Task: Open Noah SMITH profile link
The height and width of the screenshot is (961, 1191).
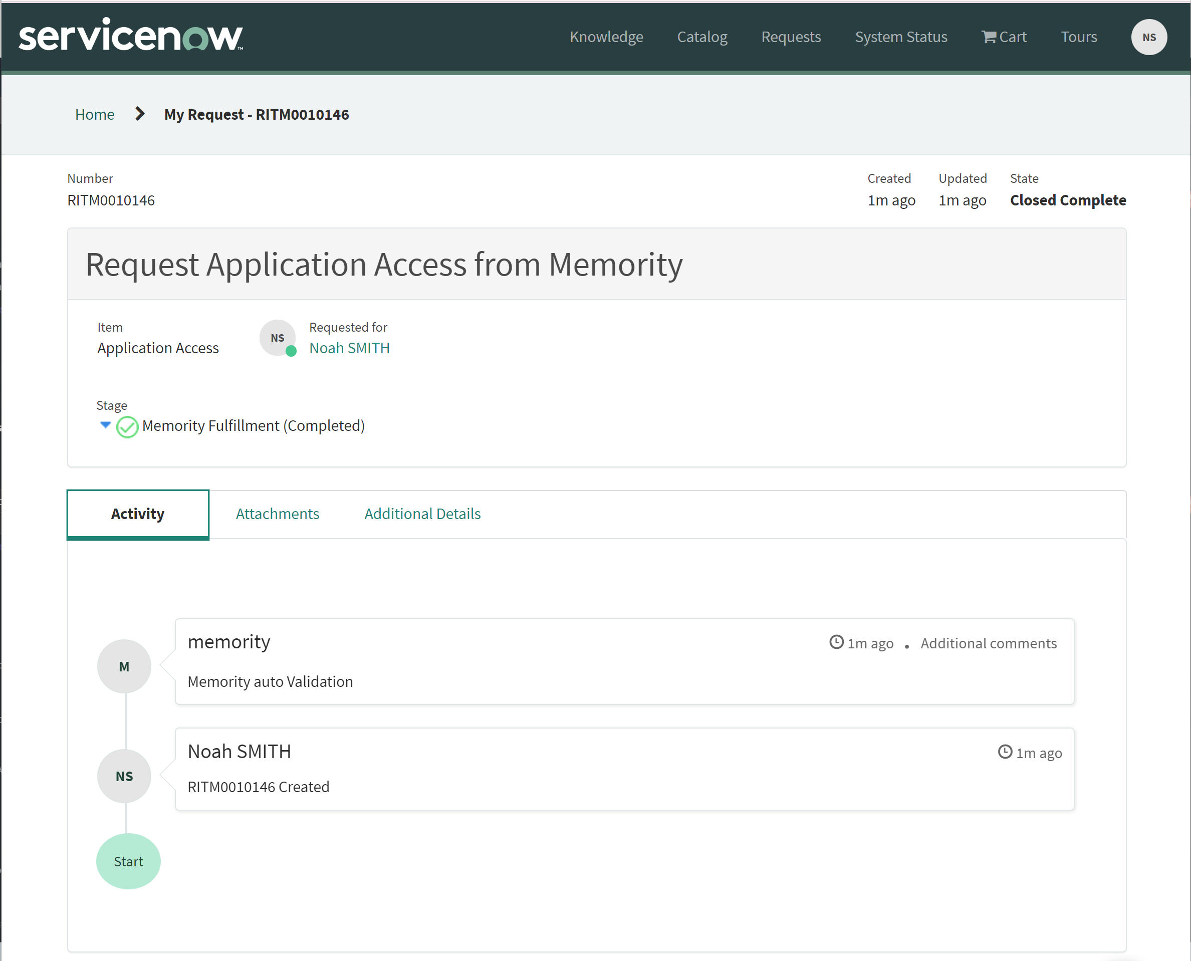Action: 349,348
